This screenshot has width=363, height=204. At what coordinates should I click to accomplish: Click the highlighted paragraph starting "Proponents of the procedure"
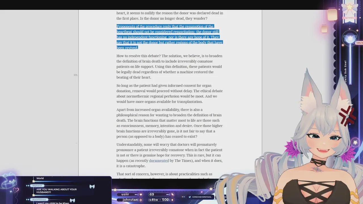170,37
